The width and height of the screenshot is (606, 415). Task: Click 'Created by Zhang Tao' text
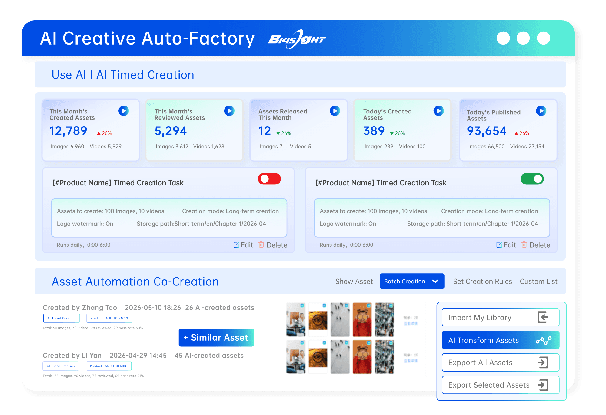(80, 308)
